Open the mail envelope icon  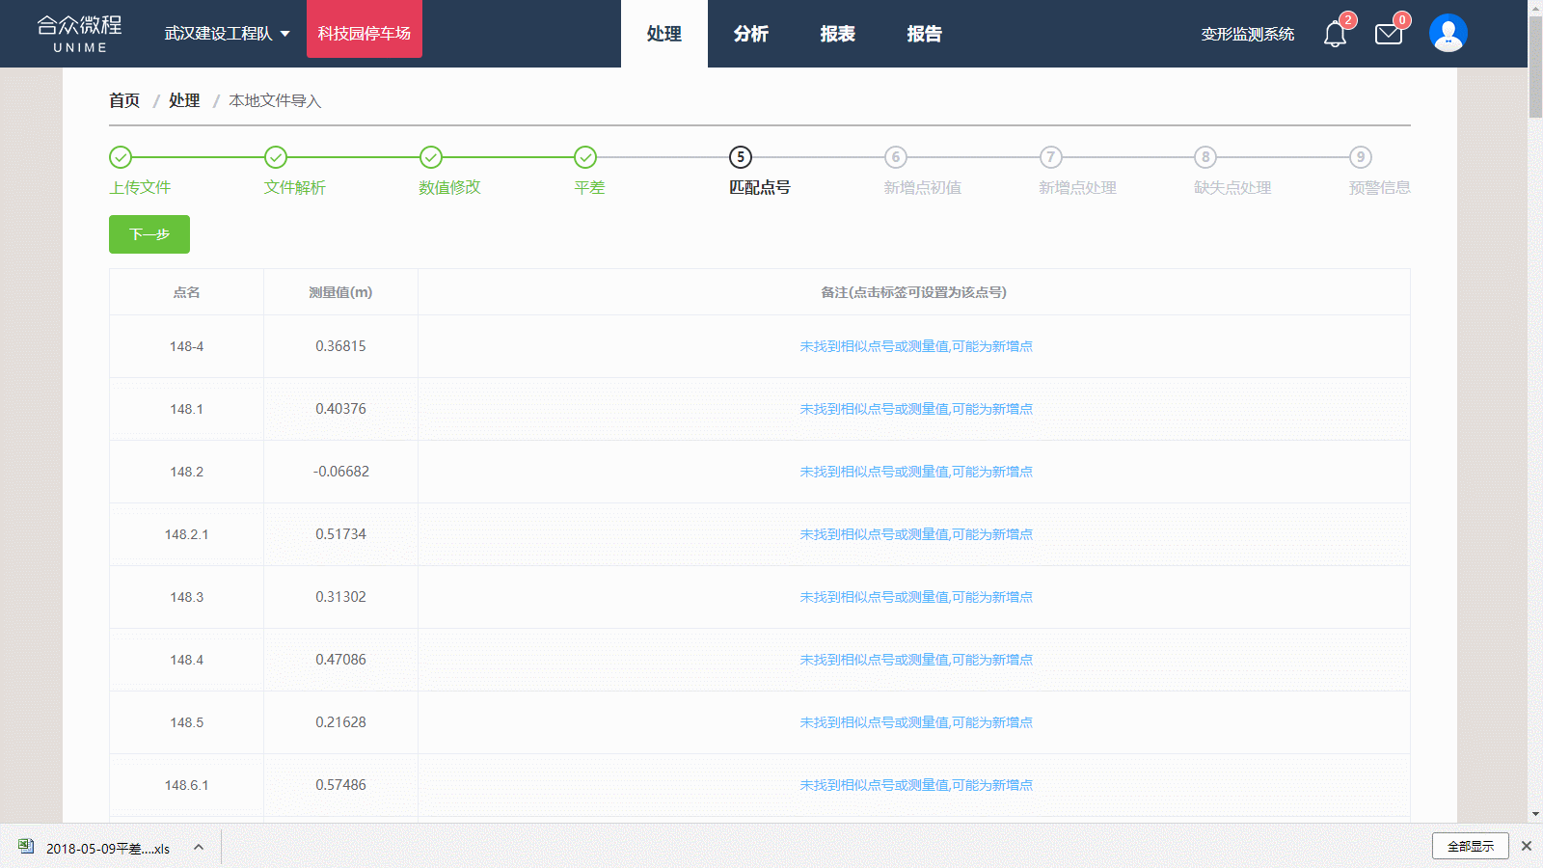point(1388,35)
